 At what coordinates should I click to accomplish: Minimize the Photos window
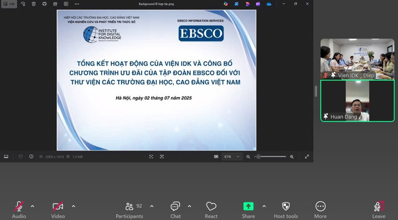(284, 4)
